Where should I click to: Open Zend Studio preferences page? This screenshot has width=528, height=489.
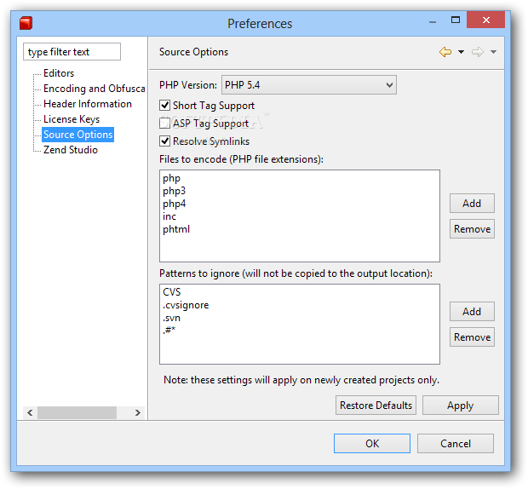pyautogui.click(x=71, y=150)
